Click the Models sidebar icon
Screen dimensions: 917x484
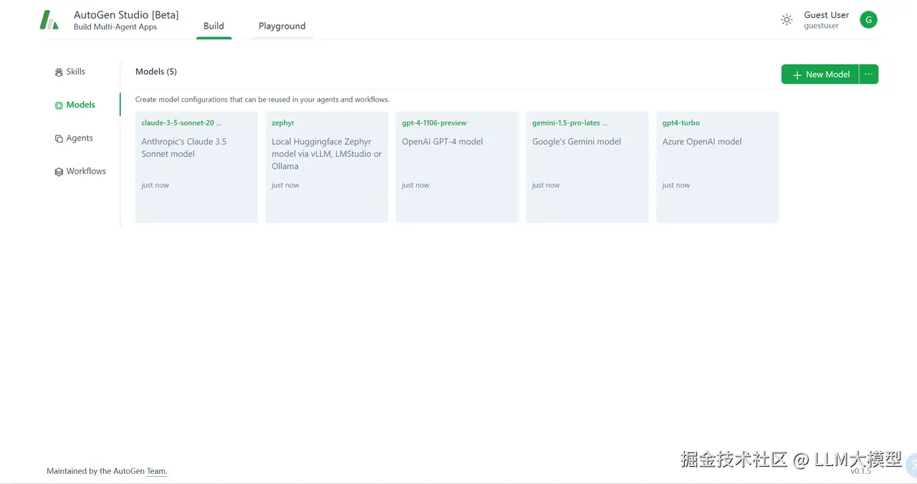click(59, 105)
